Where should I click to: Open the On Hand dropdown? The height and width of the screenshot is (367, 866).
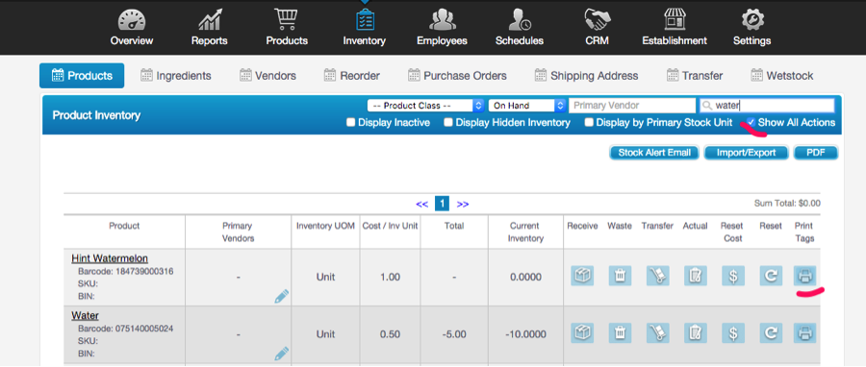527,106
